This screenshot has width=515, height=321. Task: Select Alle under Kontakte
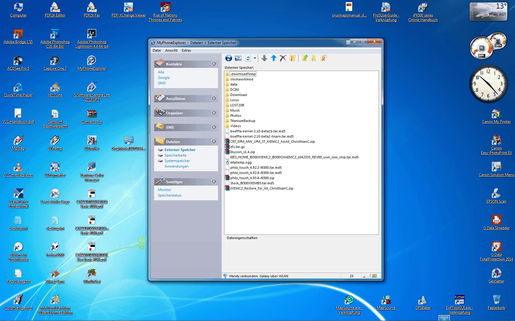point(161,72)
